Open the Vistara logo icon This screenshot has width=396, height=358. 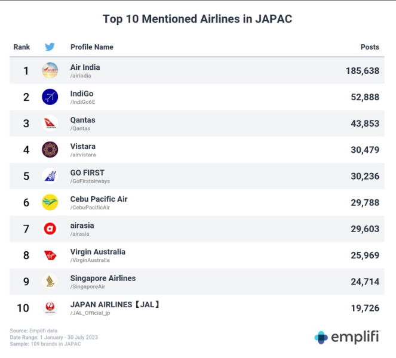click(50, 150)
